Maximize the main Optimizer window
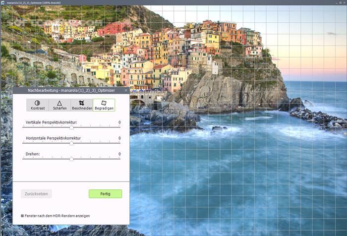Image resolution: width=347 pixels, height=236 pixels. click(x=341, y=2)
